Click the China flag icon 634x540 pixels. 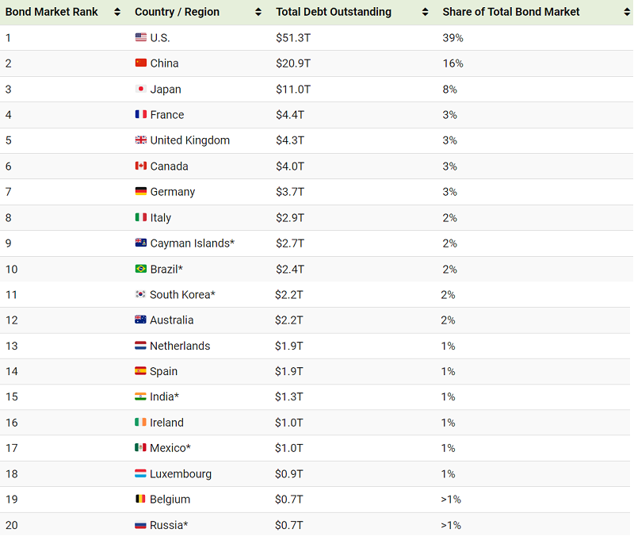(x=141, y=63)
